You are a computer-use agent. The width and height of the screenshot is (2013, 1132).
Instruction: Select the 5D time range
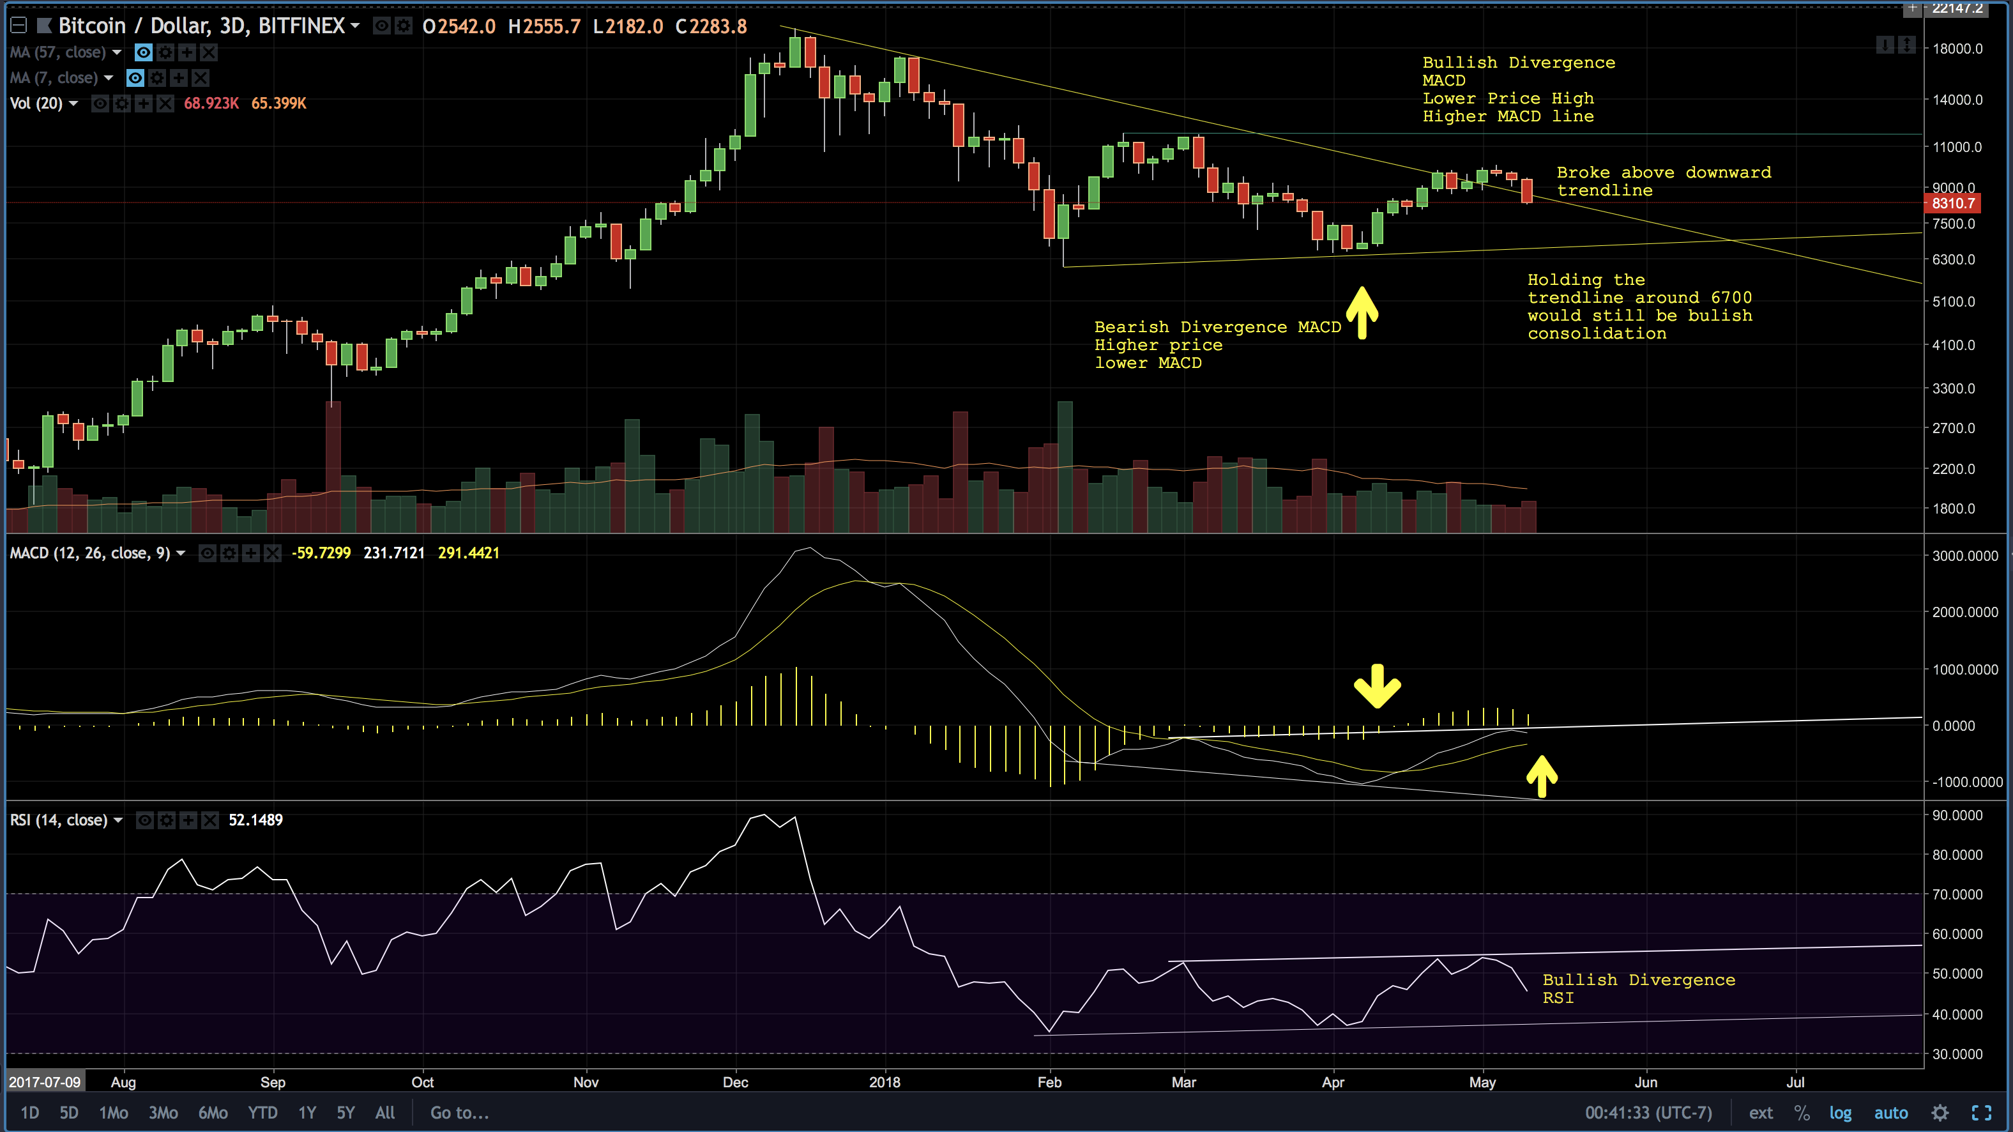pyautogui.click(x=69, y=1112)
